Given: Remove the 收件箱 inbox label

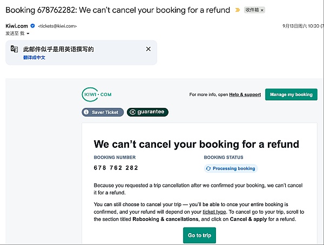Looking at the screenshot, I should (x=262, y=10).
